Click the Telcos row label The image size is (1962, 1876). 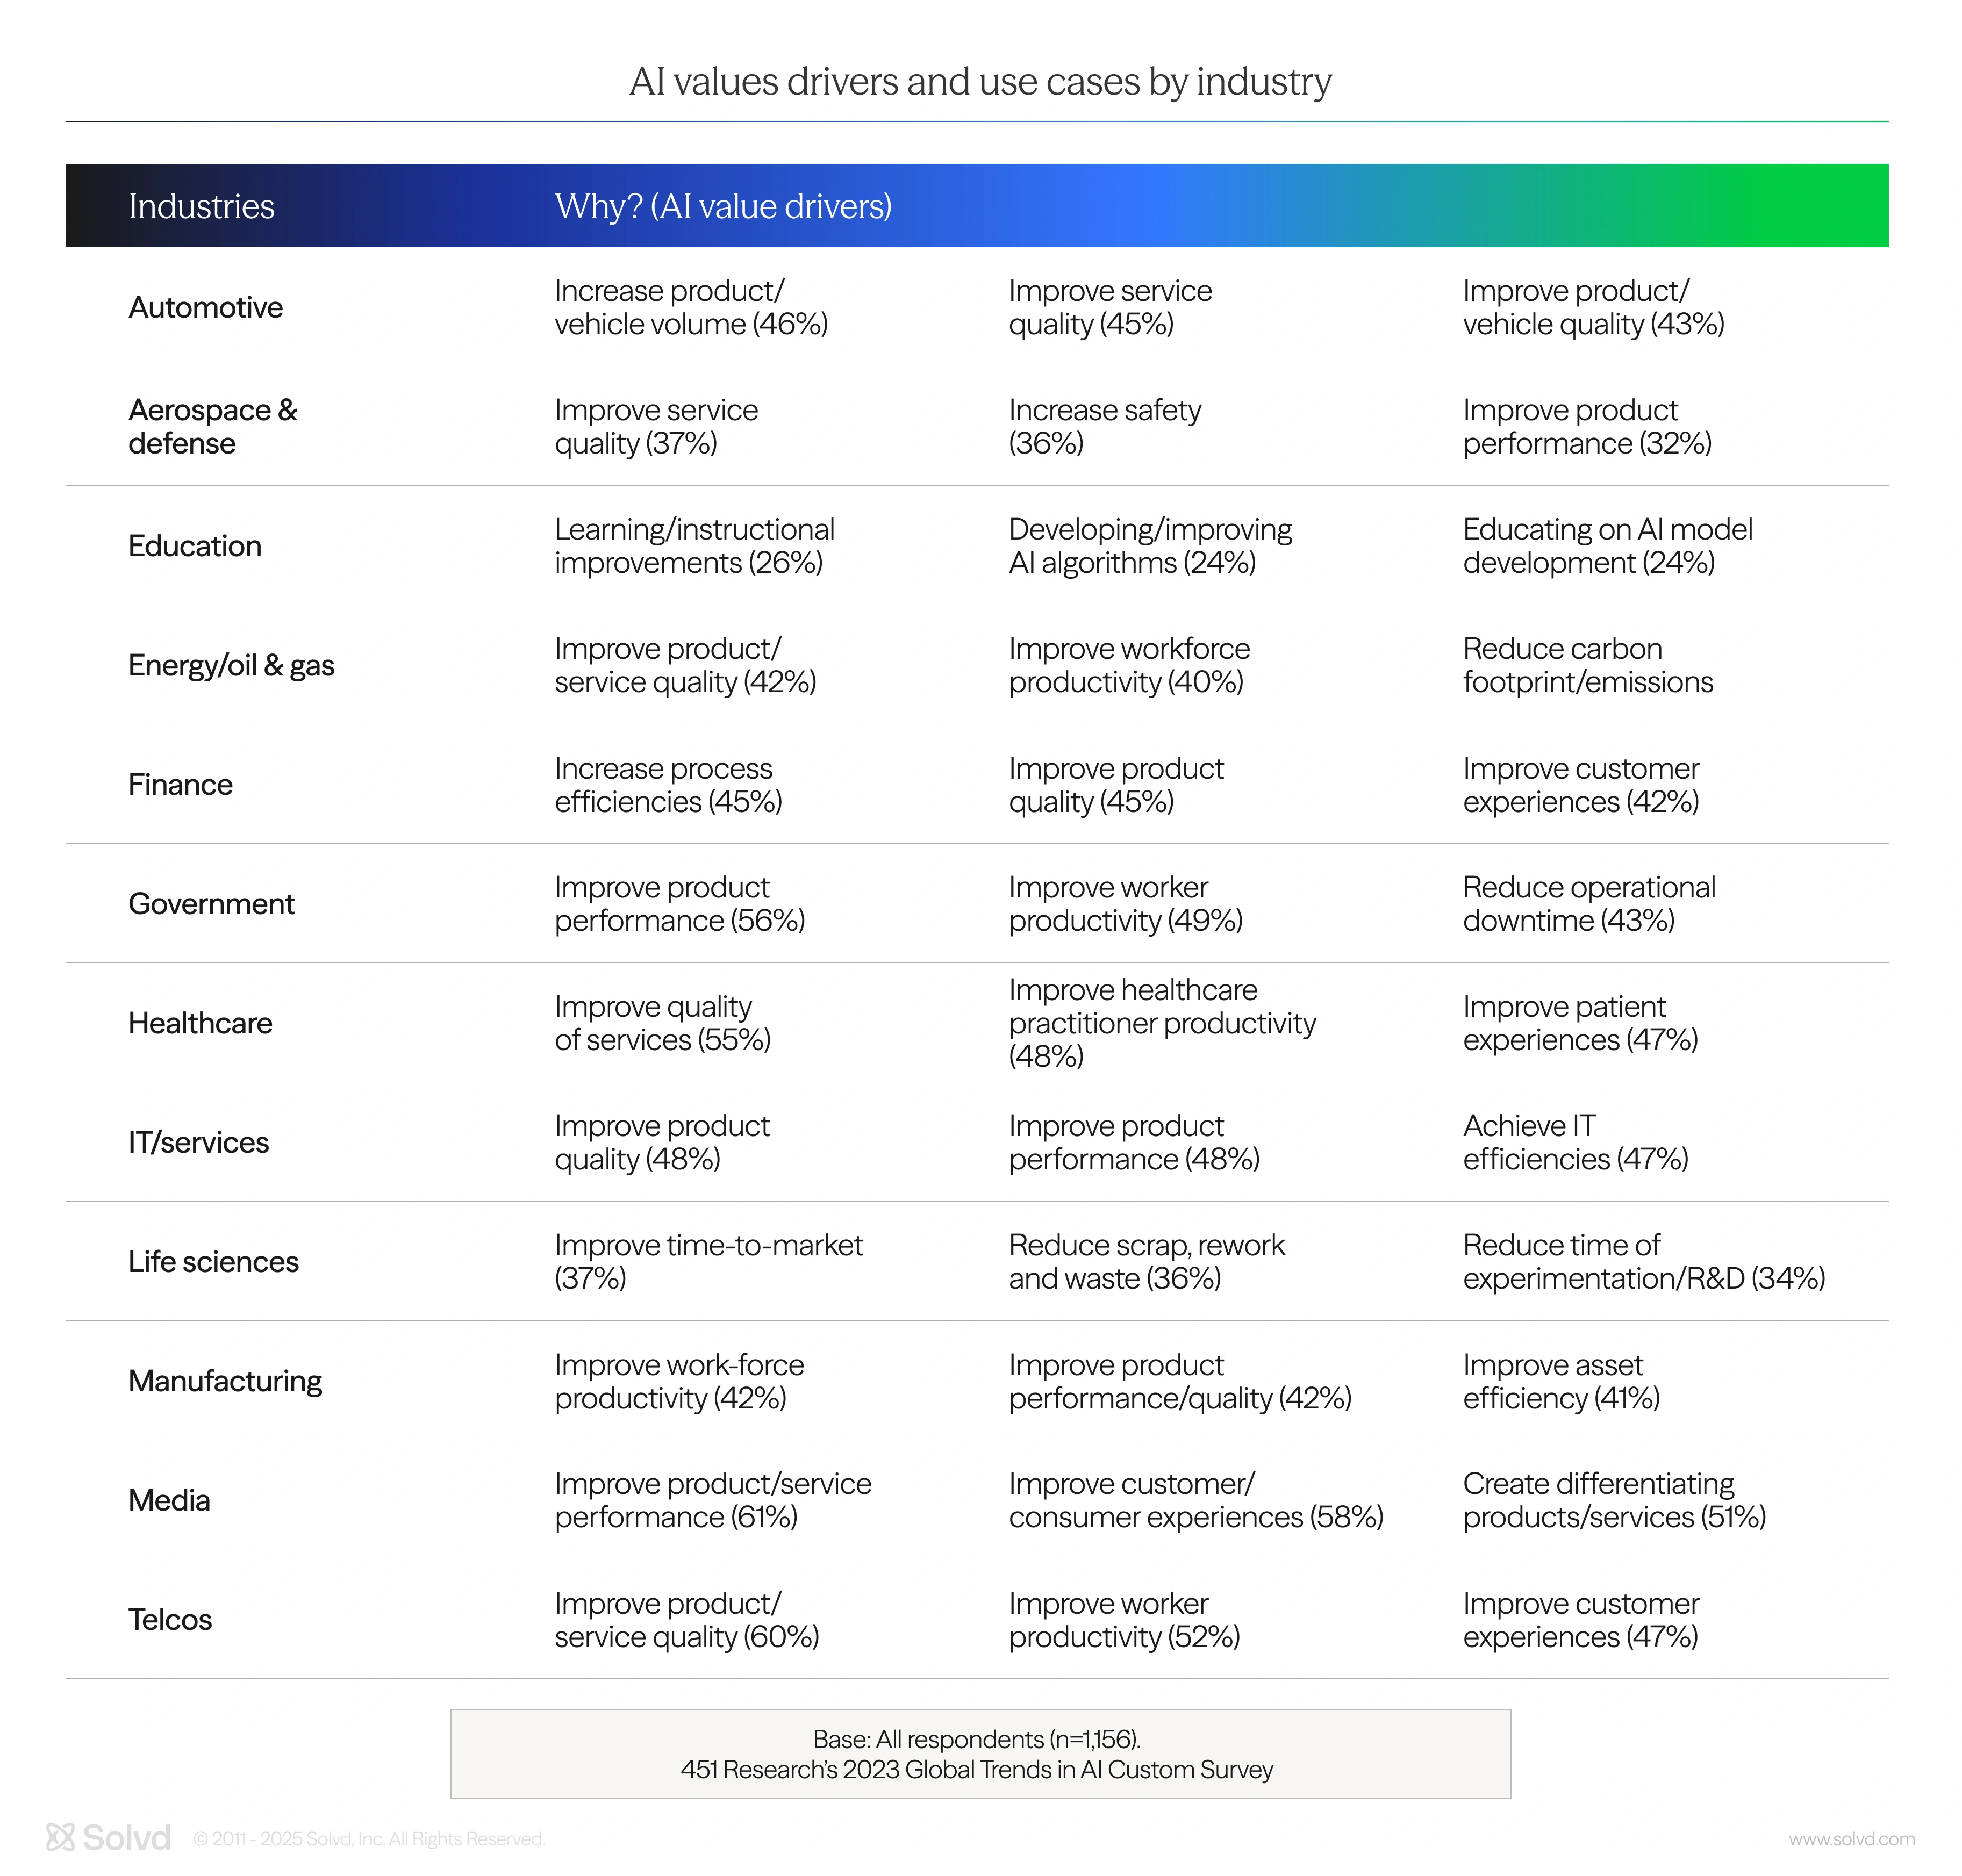coord(170,1619)
